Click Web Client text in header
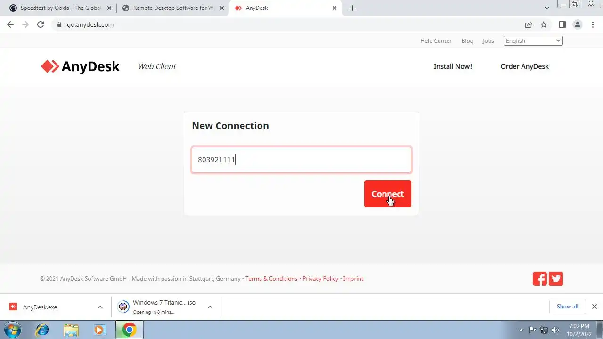The image size is (603, 339). (157, 66)
